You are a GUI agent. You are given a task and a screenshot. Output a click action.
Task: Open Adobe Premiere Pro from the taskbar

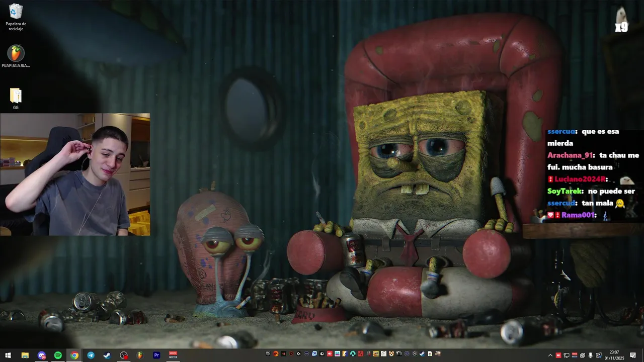156,355
